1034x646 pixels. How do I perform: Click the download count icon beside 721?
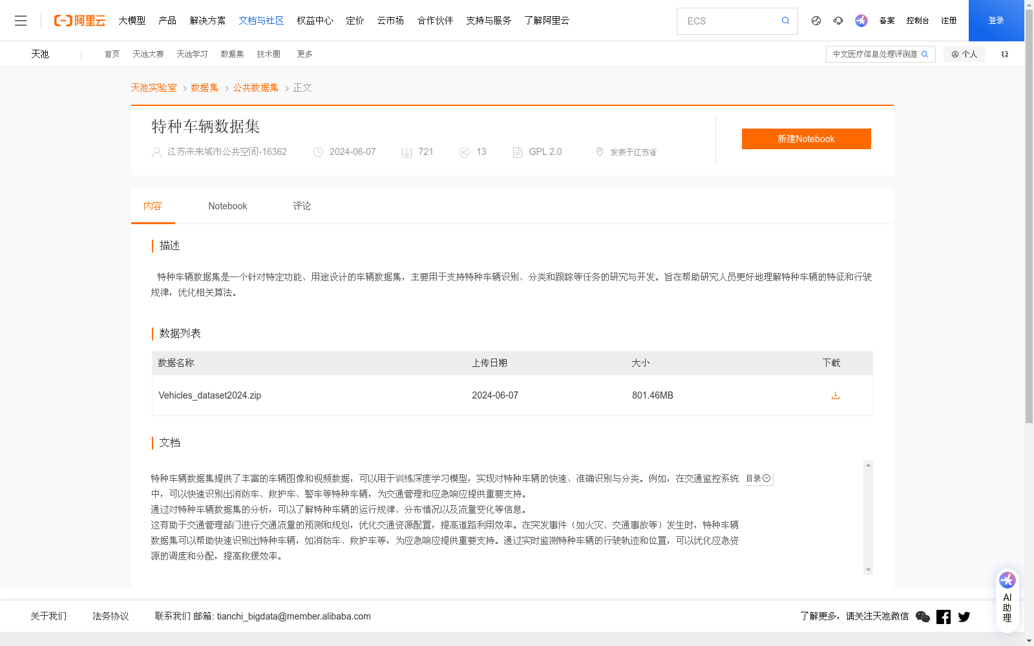click(406, 152)
